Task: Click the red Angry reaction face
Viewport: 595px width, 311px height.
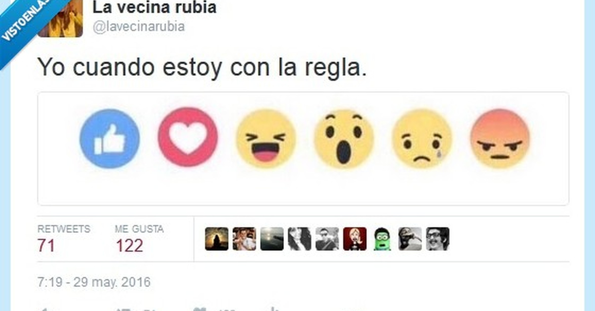Action: pos(500,138)
